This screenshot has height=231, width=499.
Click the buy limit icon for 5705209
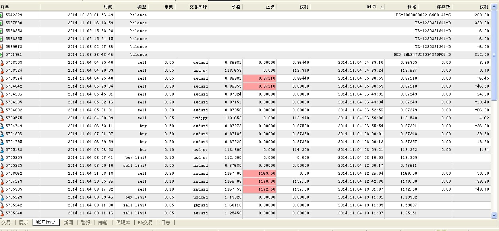coord(2,158)
